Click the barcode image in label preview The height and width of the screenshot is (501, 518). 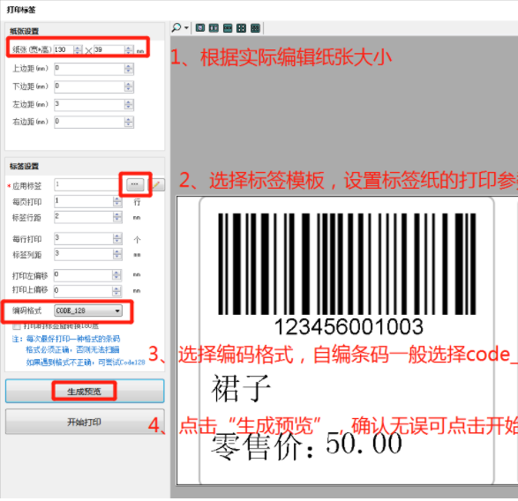[347, 264]
